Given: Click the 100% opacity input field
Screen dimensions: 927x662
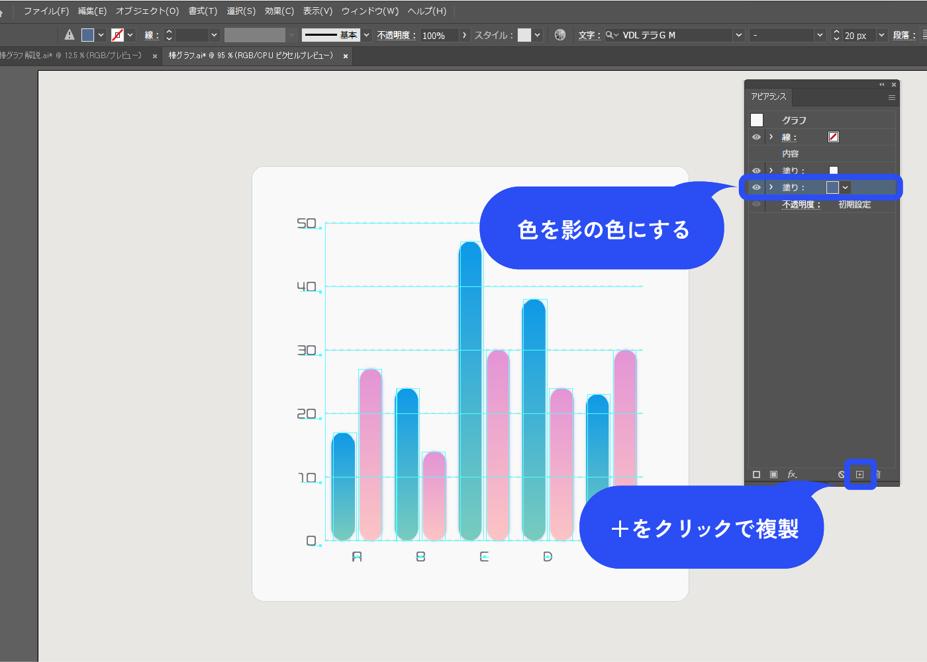Looking at the screenshot, I should 439,35.
